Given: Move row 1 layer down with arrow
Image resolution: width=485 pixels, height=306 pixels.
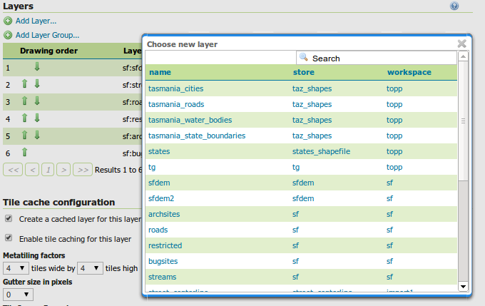Looking at the screenshot, I should point(37,66).
